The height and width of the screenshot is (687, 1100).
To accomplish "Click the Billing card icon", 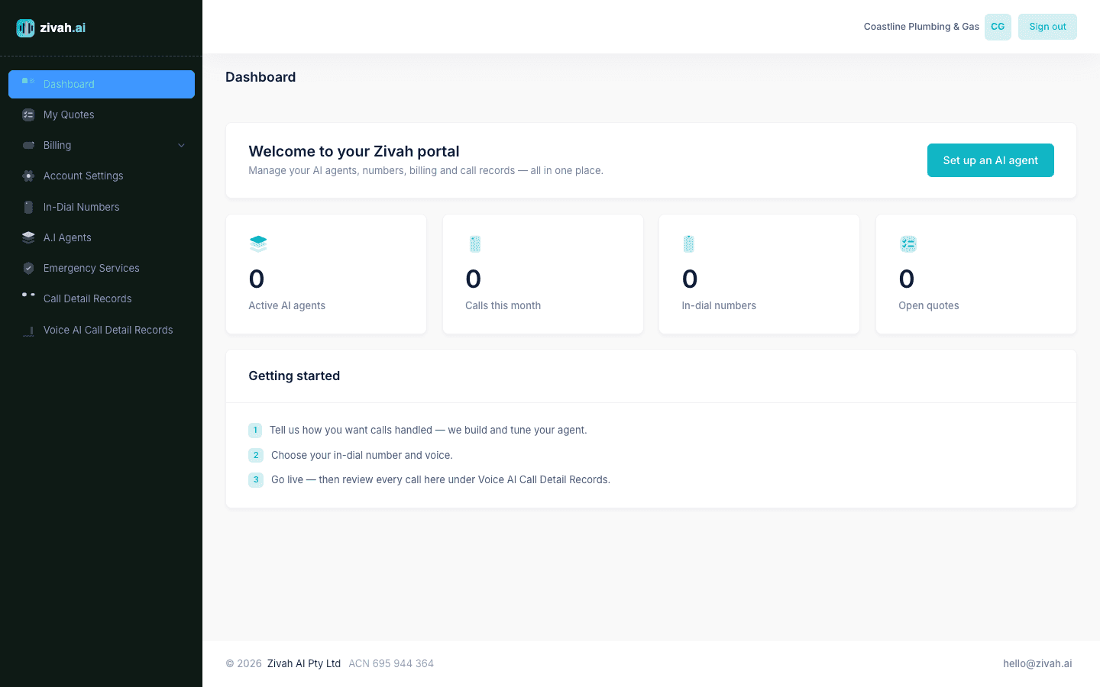I will pyautogui.click(x=28, y=145).
